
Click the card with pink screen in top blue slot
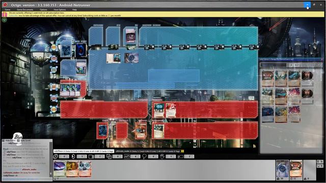(x=130, y=36)
